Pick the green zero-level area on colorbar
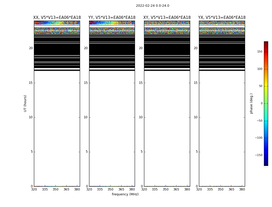272x207 pixels. 266,103
